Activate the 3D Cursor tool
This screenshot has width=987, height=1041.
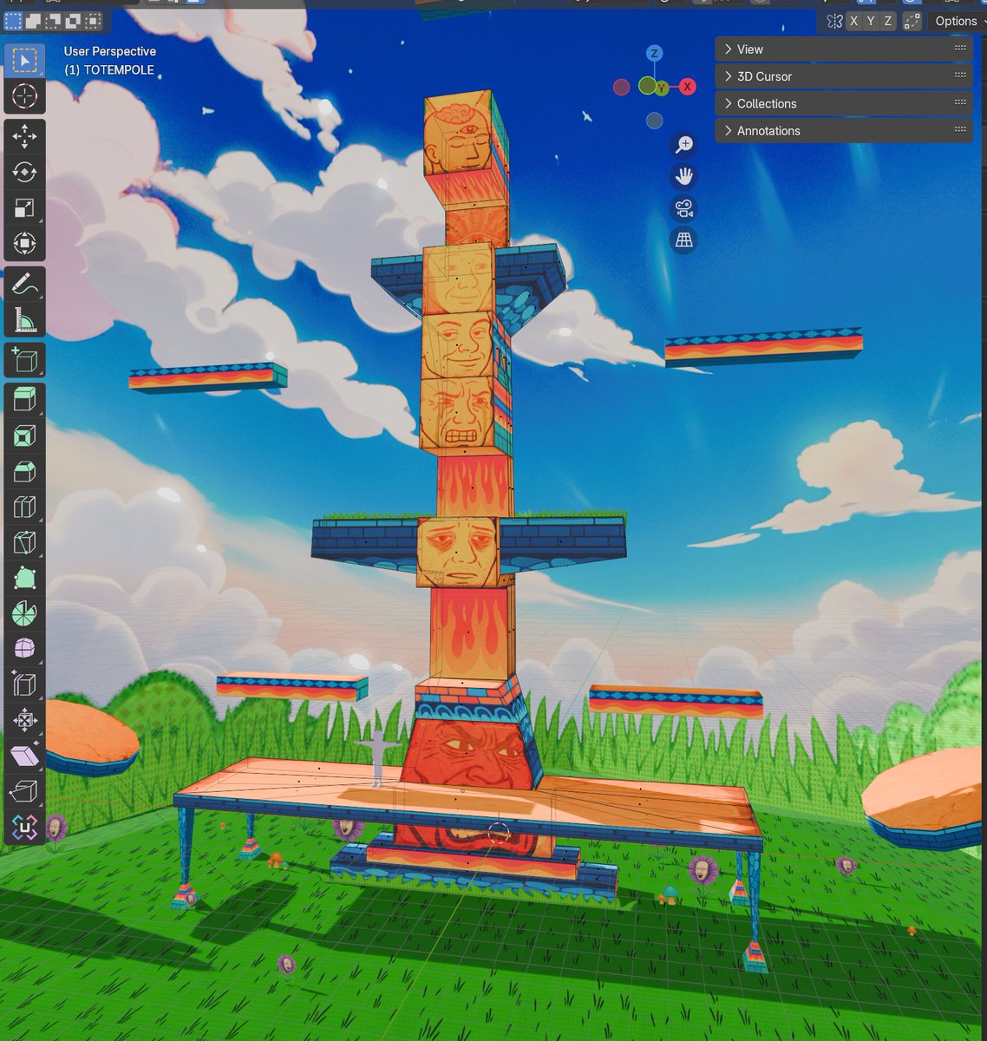click(x=24, y=96)
